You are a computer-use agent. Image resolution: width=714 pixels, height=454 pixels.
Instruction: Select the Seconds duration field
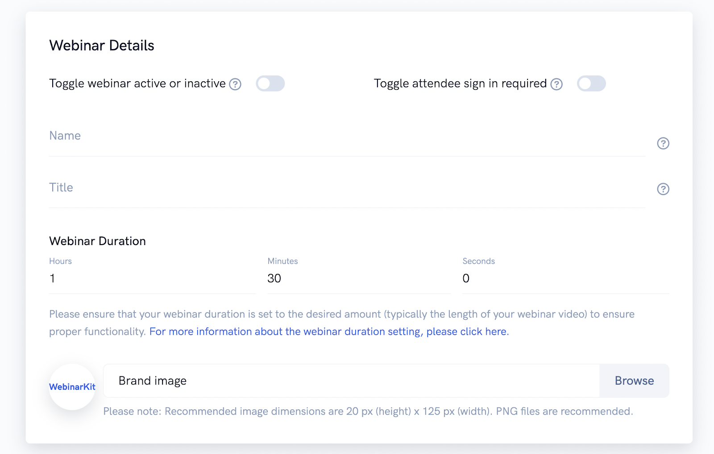pyautogui.click(x=565, y=279)
